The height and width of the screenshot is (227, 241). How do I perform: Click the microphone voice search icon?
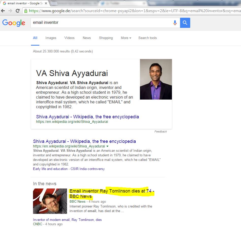(175, 23)
